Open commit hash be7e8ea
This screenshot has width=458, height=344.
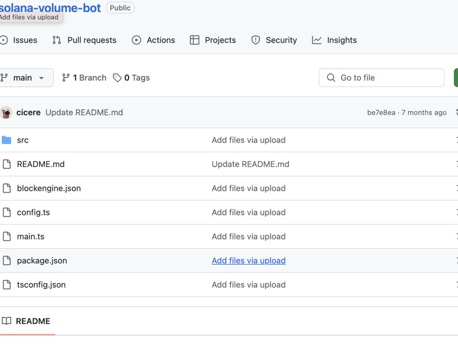(381, 113)
